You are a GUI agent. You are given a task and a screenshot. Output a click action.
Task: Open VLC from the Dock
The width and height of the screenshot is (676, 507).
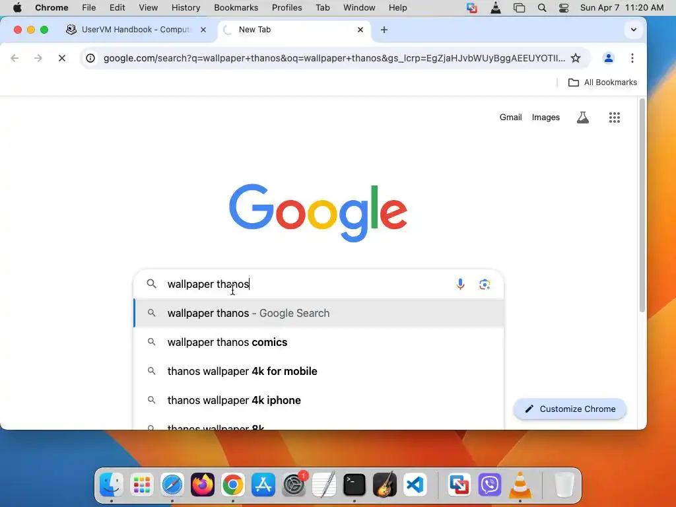click(x=520, y=485)
